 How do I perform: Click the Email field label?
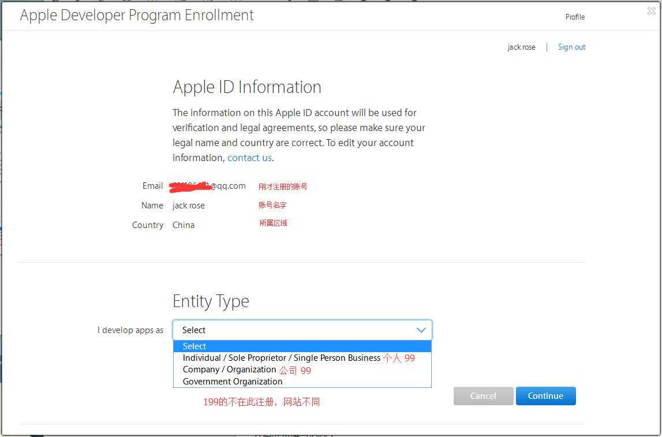[x=152, y=186]
